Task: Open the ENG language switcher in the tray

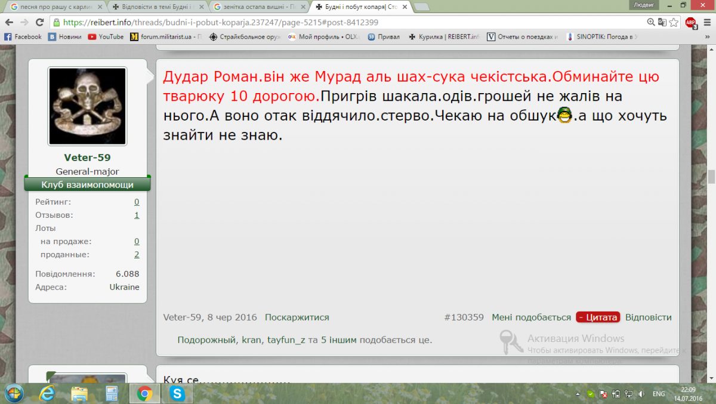Action: 659,394
